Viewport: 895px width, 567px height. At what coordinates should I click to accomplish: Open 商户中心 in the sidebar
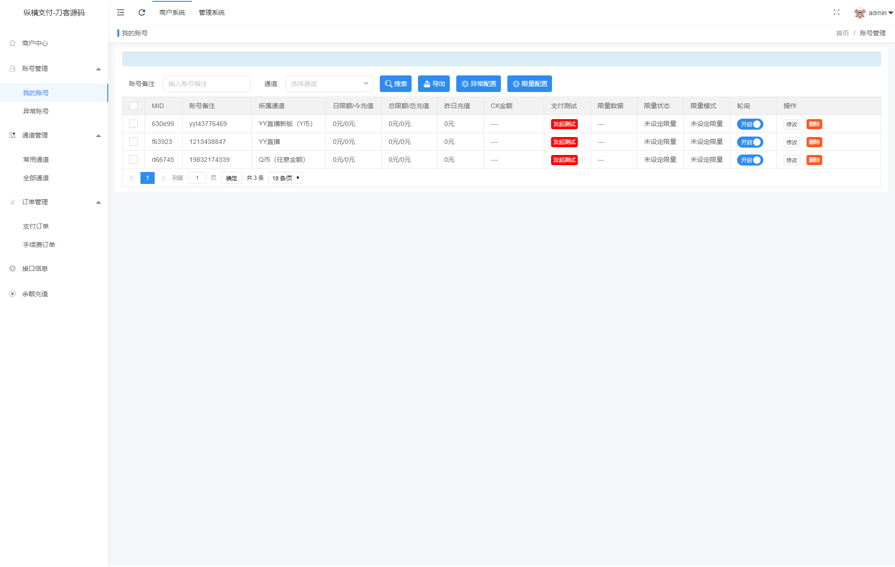click(54, 43)
